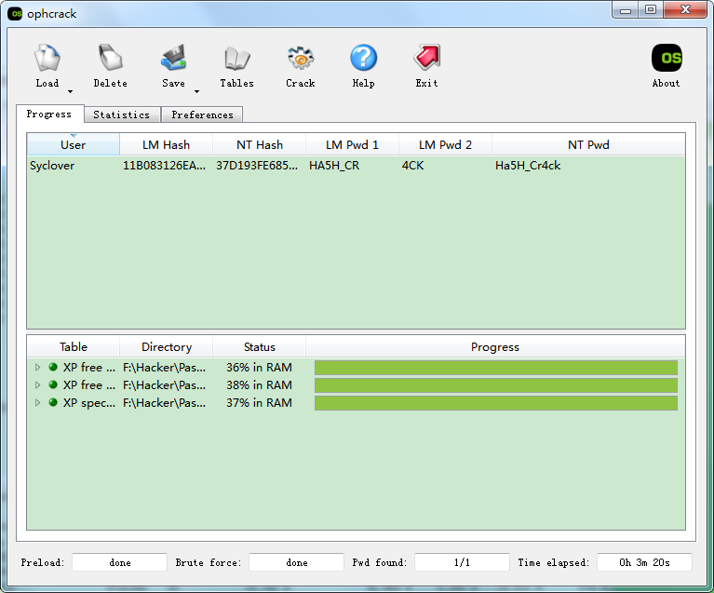Click the Delete toolbar icon

point(110,58)
